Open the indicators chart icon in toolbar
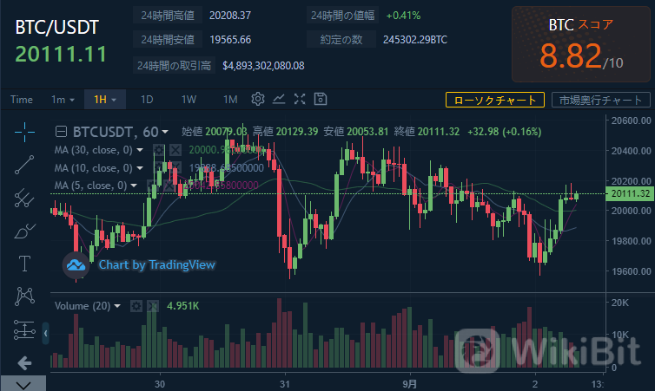The height and width of the screenshot is (391, 655). 279,99
